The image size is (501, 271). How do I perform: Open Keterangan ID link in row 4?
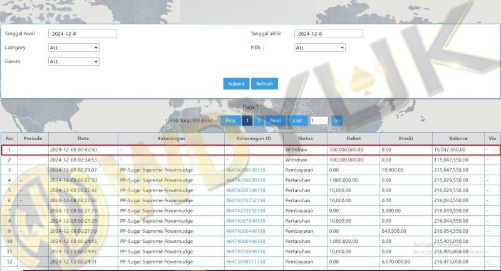tap(245, 180)
